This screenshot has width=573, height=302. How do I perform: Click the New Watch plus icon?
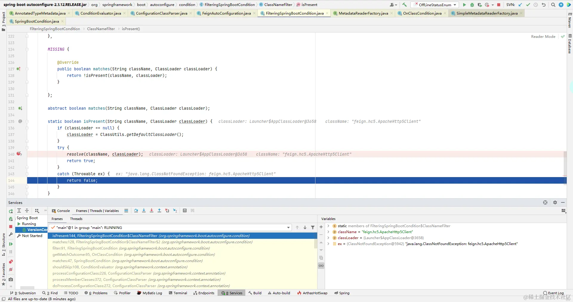pyautogui.click(x=321, y=227)
